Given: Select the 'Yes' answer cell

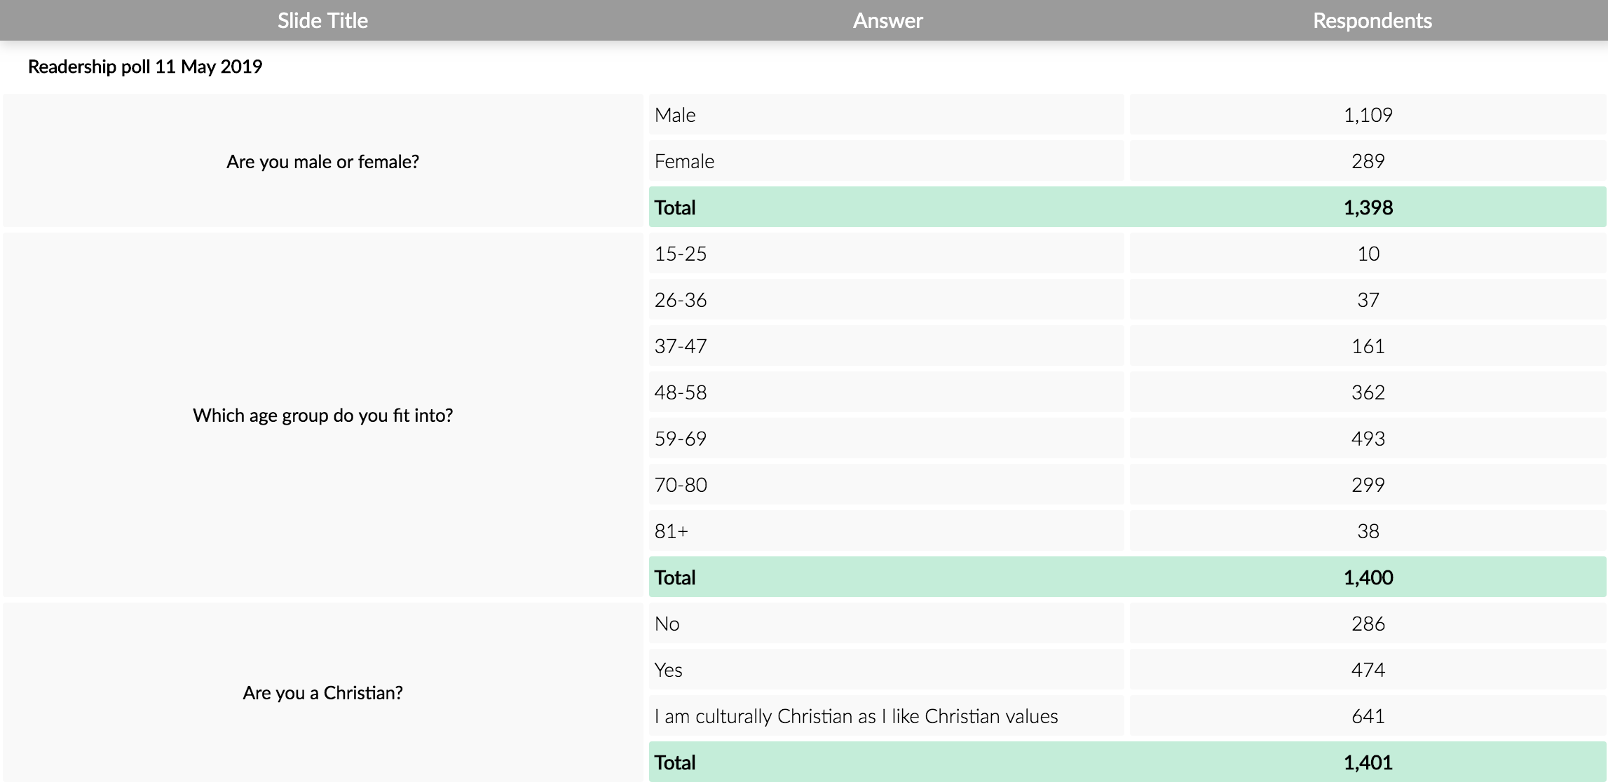Looking at the screenshot, I should (886, 670).
